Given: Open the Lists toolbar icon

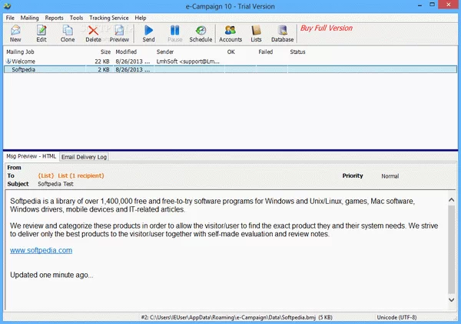Looking at the screenshot, I should [x=256, y=34].
